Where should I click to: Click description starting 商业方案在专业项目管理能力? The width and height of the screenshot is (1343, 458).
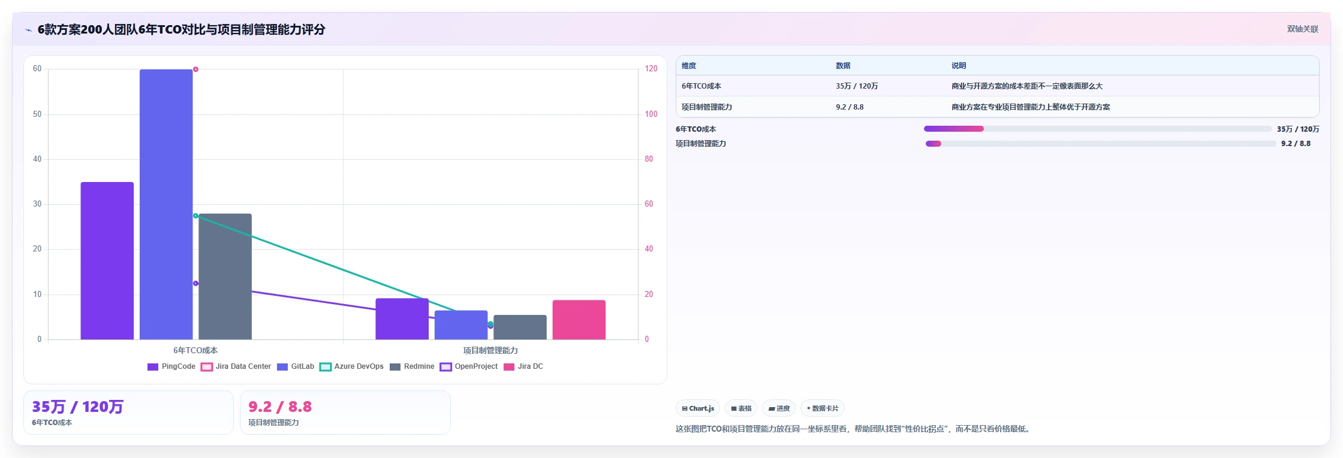1031,107
